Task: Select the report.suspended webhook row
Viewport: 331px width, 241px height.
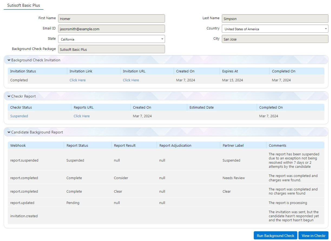Action: click(x=24, y=160)
